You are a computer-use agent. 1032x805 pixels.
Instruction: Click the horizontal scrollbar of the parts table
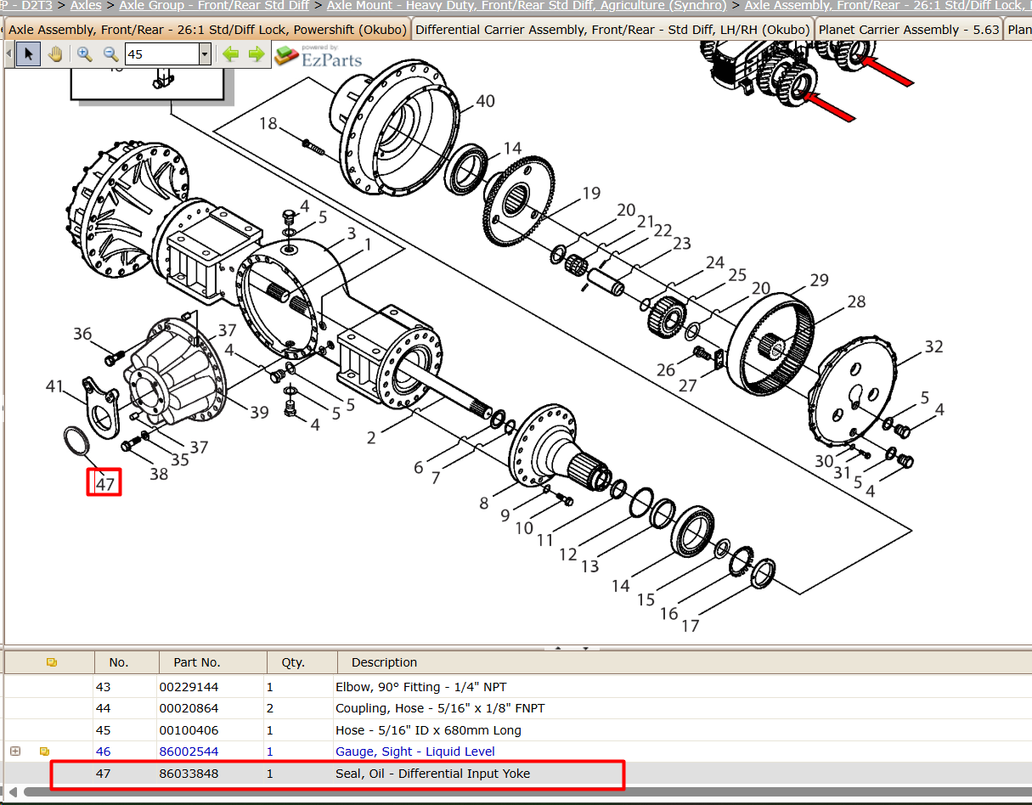[527, 792]
